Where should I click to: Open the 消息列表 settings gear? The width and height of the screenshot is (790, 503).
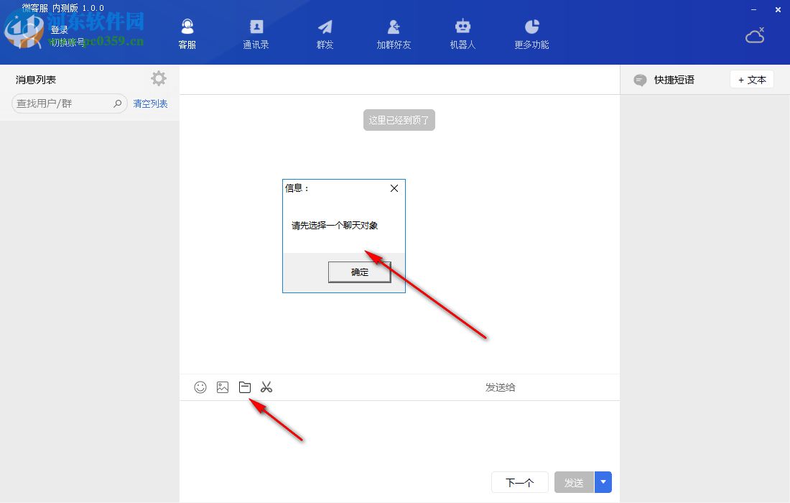pos(158,78)
